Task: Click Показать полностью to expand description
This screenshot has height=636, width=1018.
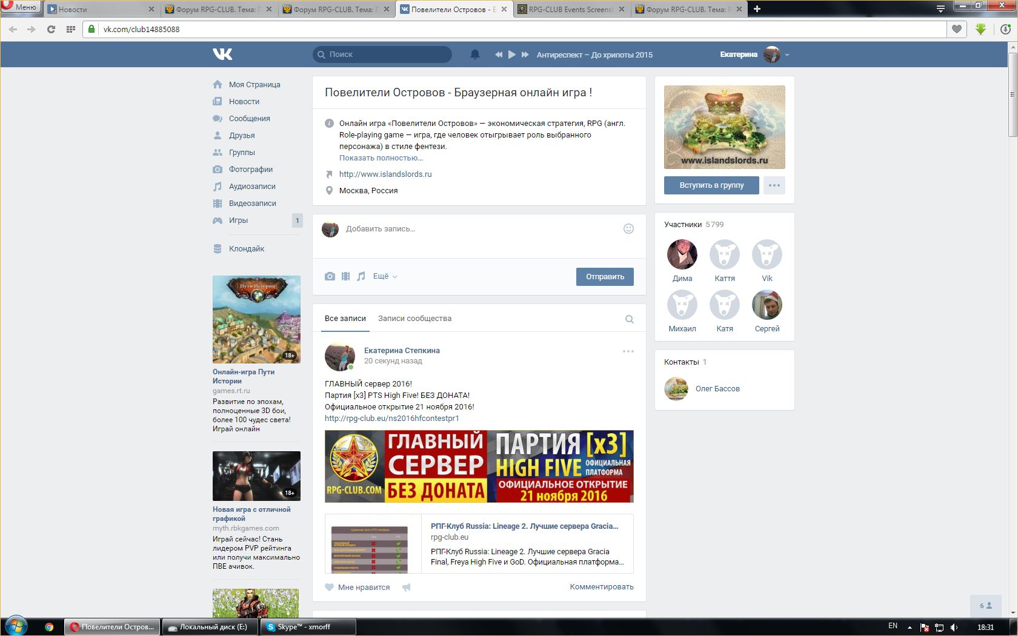Action: [x=381, y=158]
